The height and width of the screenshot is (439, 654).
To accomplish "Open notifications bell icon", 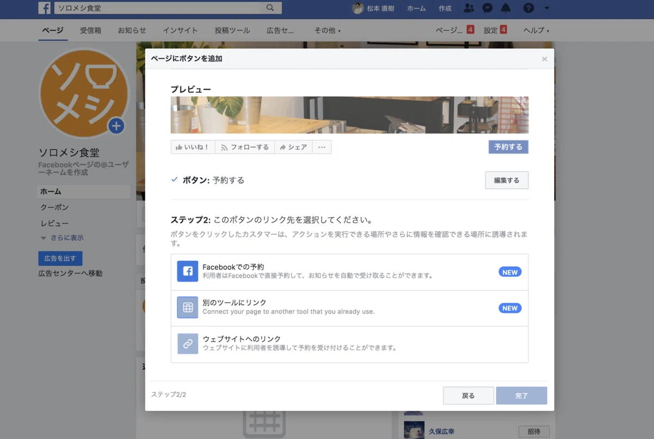I will pyautogui.click(x=506, y=8).
